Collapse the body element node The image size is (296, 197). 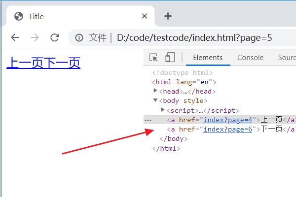tap(156, 100)
